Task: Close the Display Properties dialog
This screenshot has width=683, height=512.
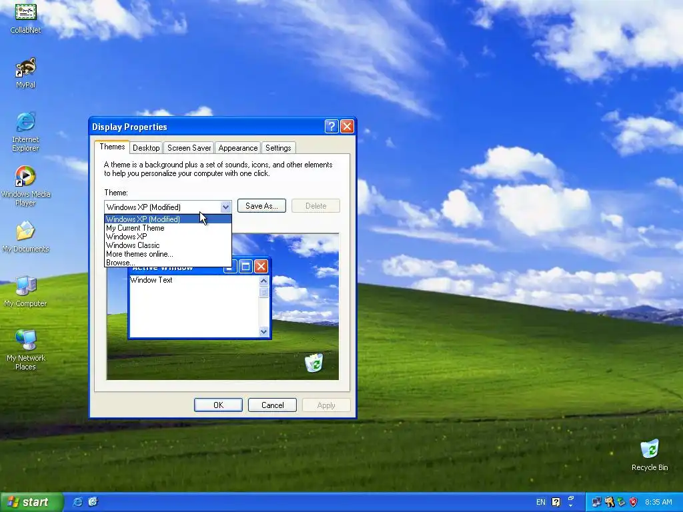Action: 347,126
